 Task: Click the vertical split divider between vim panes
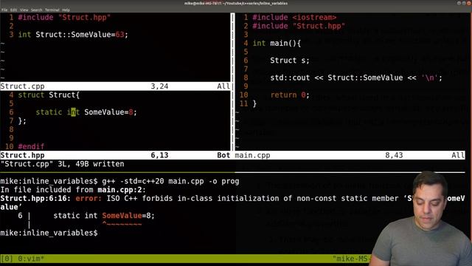click(x=232, y=81)
